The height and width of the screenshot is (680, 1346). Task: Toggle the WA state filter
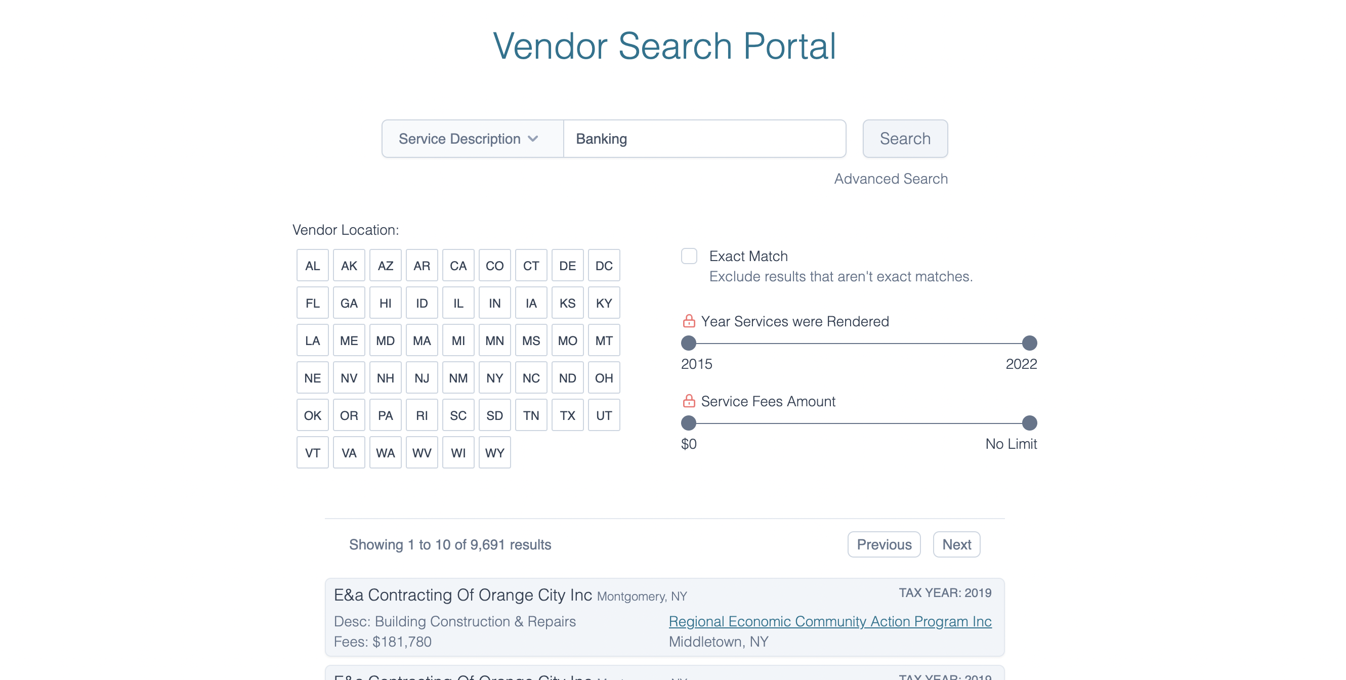pyautogui.click(x=385, y=453)
